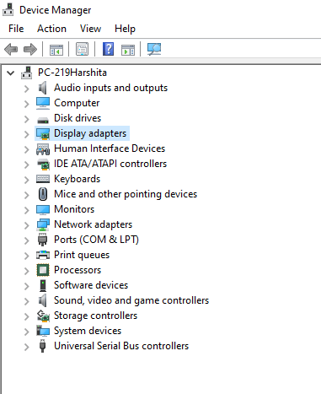Select the IDE ATA/ATAPI controllers label
The height and width of the screenshot is (394, 321).
[x=110, y=164]
